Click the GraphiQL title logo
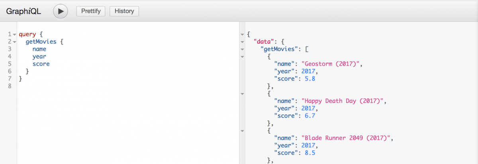The height and width of the screenshot is (164, 478). coord(24,11)
